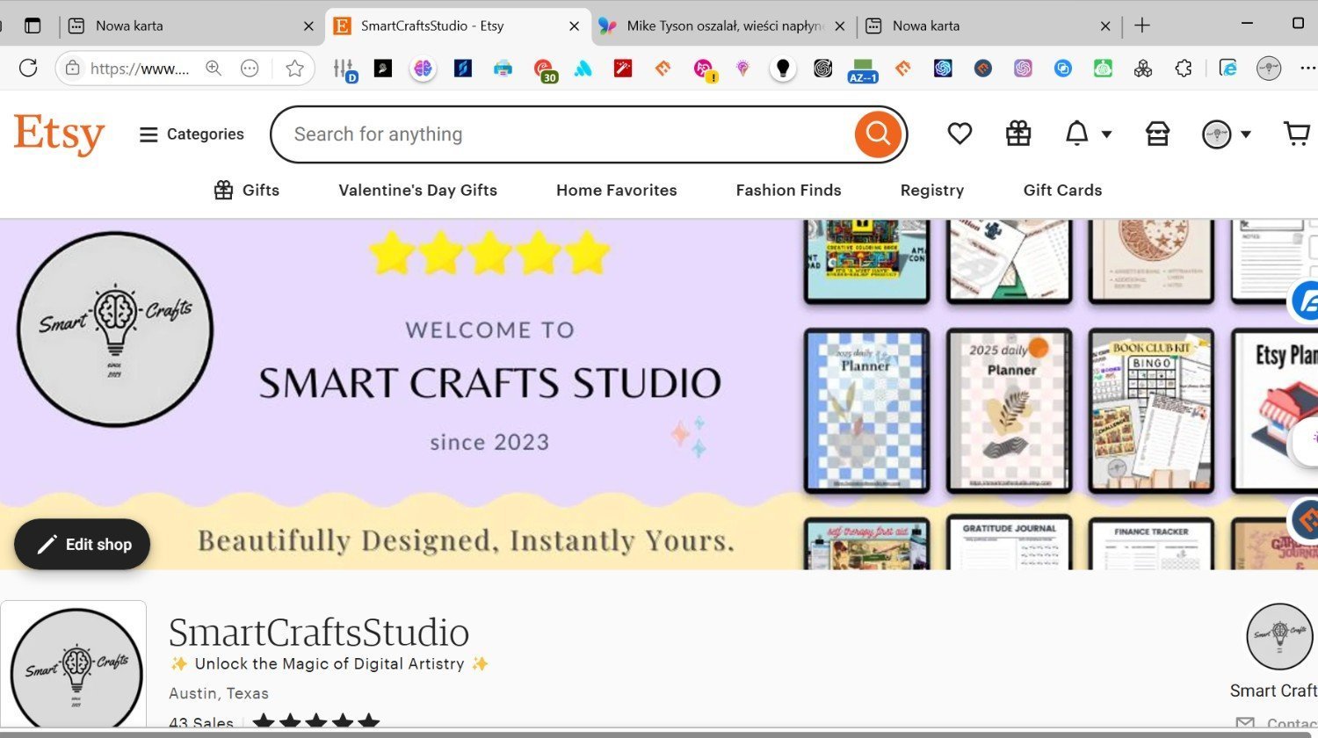Reload the page with the refresh icon
Image resolution: width=1318 pixels, height=738 pixels.
pos(28,68)
